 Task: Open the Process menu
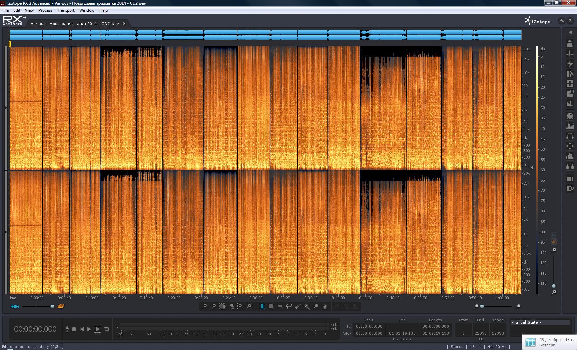point(45,10)
